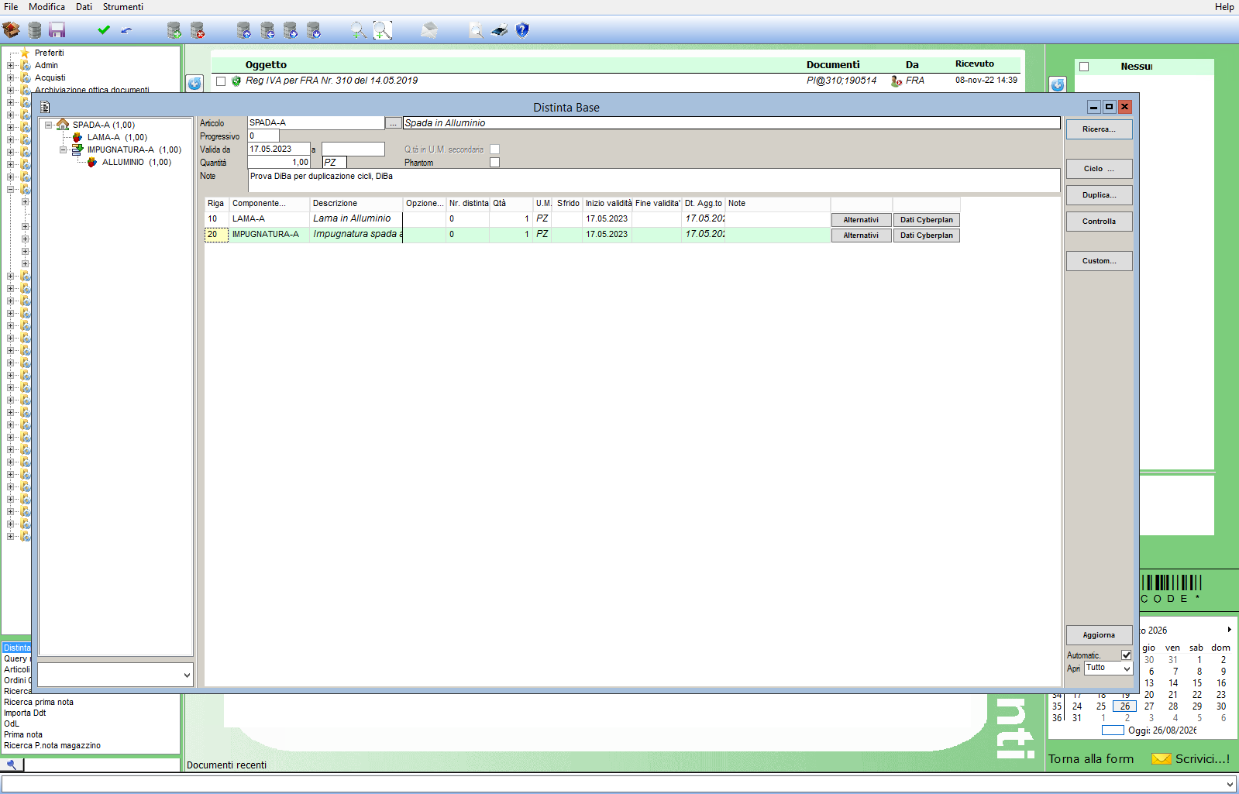Click the Note text area
The image size is (1239, 794).
[x=654, y=180]
